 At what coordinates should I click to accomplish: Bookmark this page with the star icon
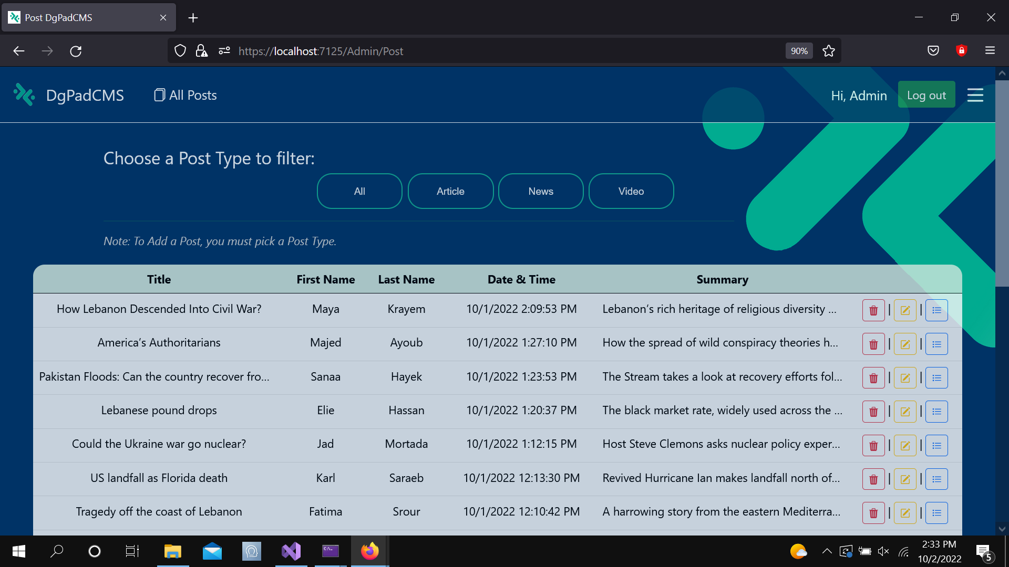coord(829,51)
